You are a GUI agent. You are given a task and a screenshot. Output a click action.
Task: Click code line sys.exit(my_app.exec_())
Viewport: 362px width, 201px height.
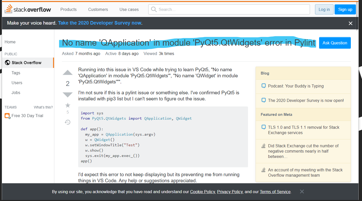tap(112, 156)
